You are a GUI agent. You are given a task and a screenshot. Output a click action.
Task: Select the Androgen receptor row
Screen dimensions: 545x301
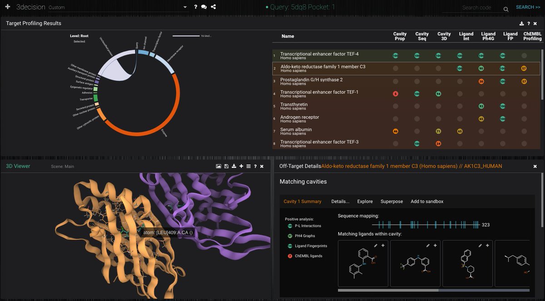[x=406, y=119]
